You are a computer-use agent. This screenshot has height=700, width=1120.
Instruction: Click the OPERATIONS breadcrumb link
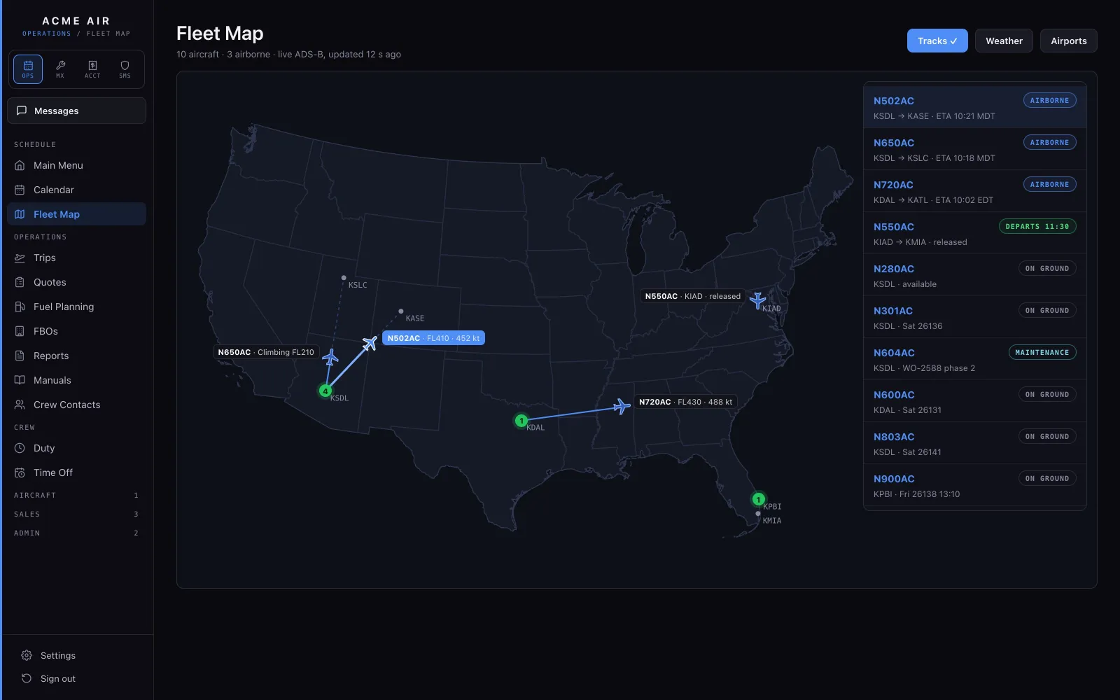46,34
